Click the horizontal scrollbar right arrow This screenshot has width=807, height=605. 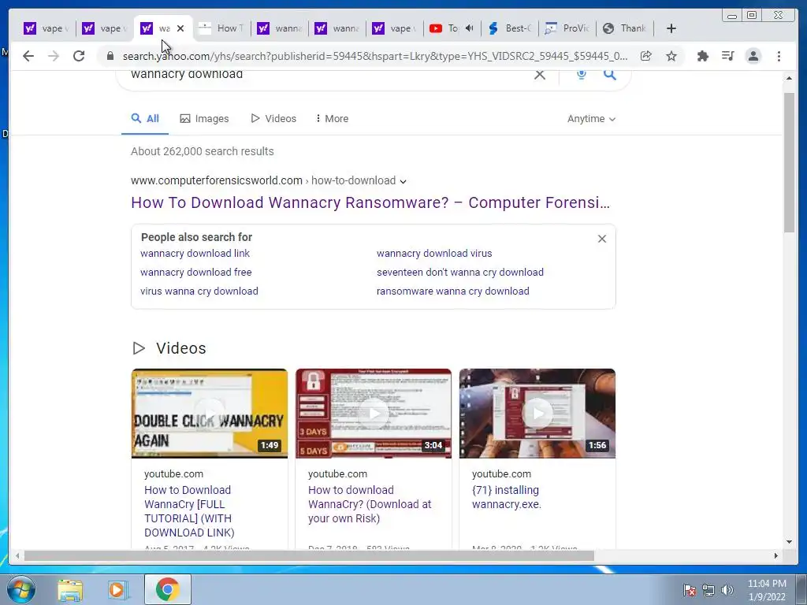point(776,555)
